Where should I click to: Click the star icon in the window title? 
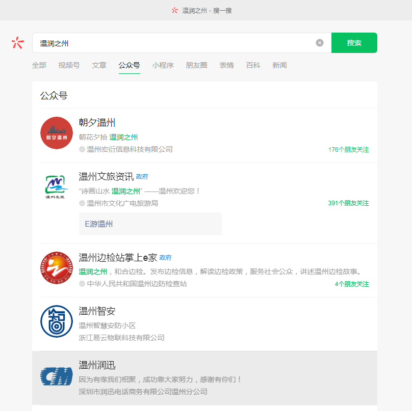pyautogui.click(x=175, y=11)
